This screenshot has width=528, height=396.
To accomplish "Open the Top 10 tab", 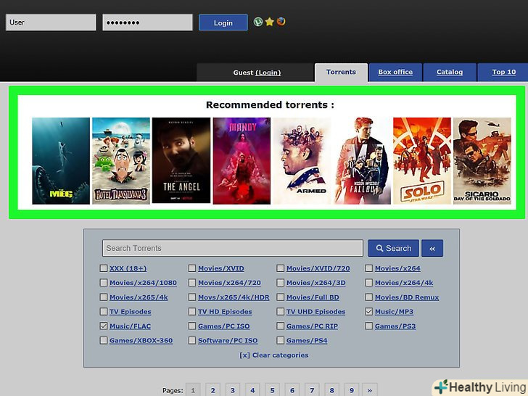I will point(503,73).
